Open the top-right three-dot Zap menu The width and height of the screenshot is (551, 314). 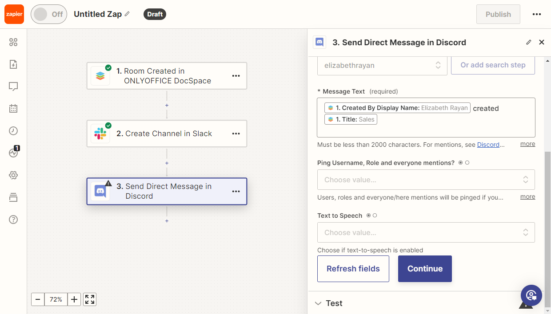[x=537, y=14]
